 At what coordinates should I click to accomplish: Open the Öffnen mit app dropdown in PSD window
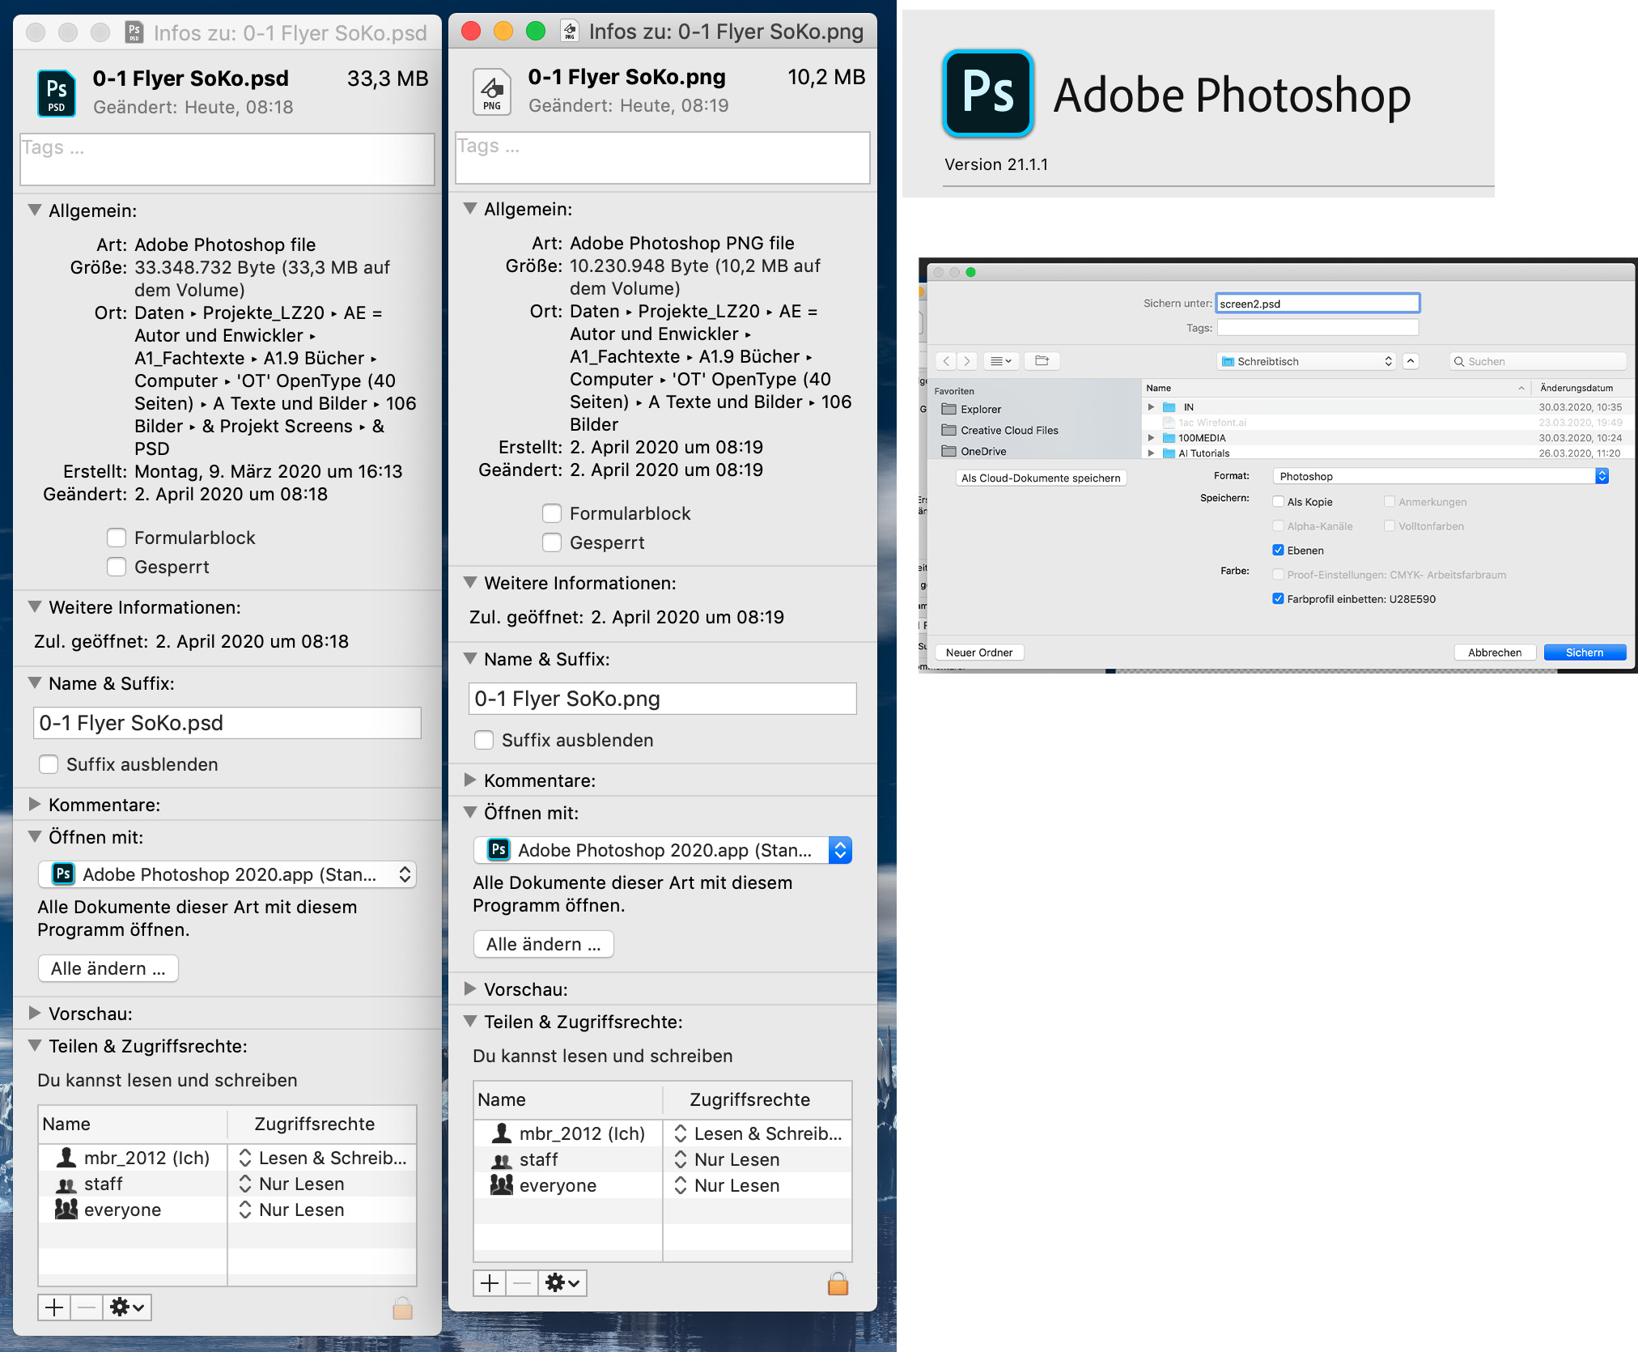pos(227,874)
